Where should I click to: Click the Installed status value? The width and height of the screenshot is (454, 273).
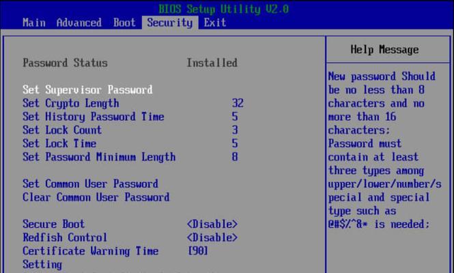(x=212, y=63)
